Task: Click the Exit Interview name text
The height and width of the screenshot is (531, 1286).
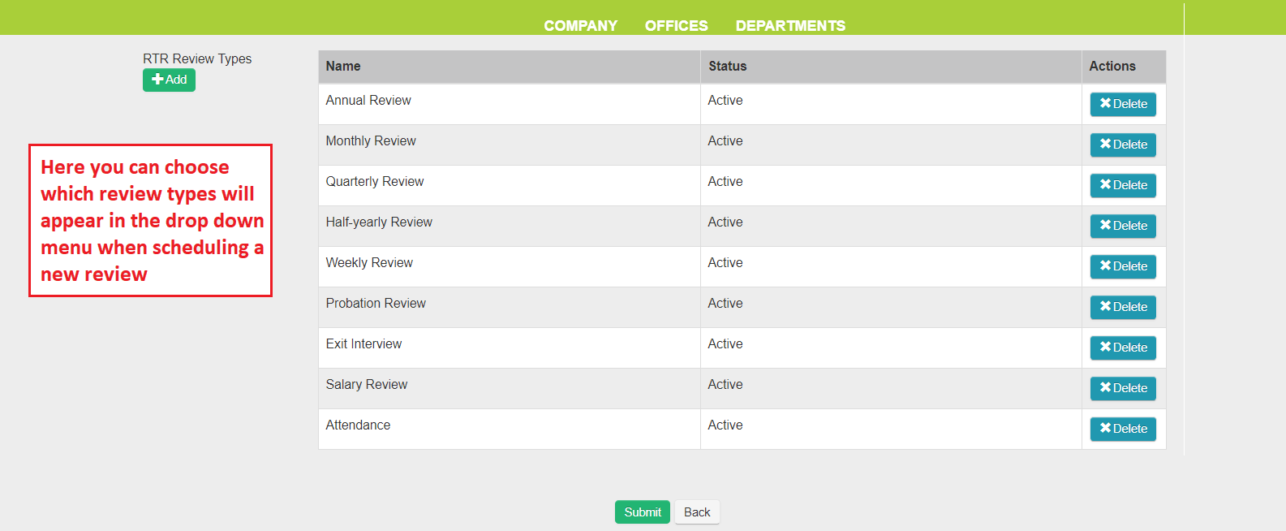Action: click(363, 344)
